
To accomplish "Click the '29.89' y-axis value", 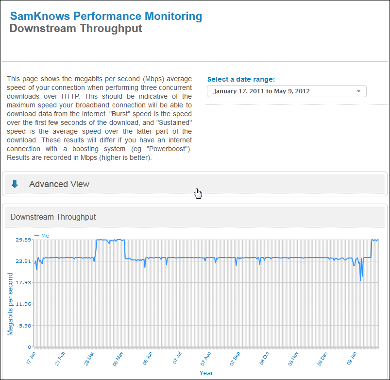I will tap(23, 240).
